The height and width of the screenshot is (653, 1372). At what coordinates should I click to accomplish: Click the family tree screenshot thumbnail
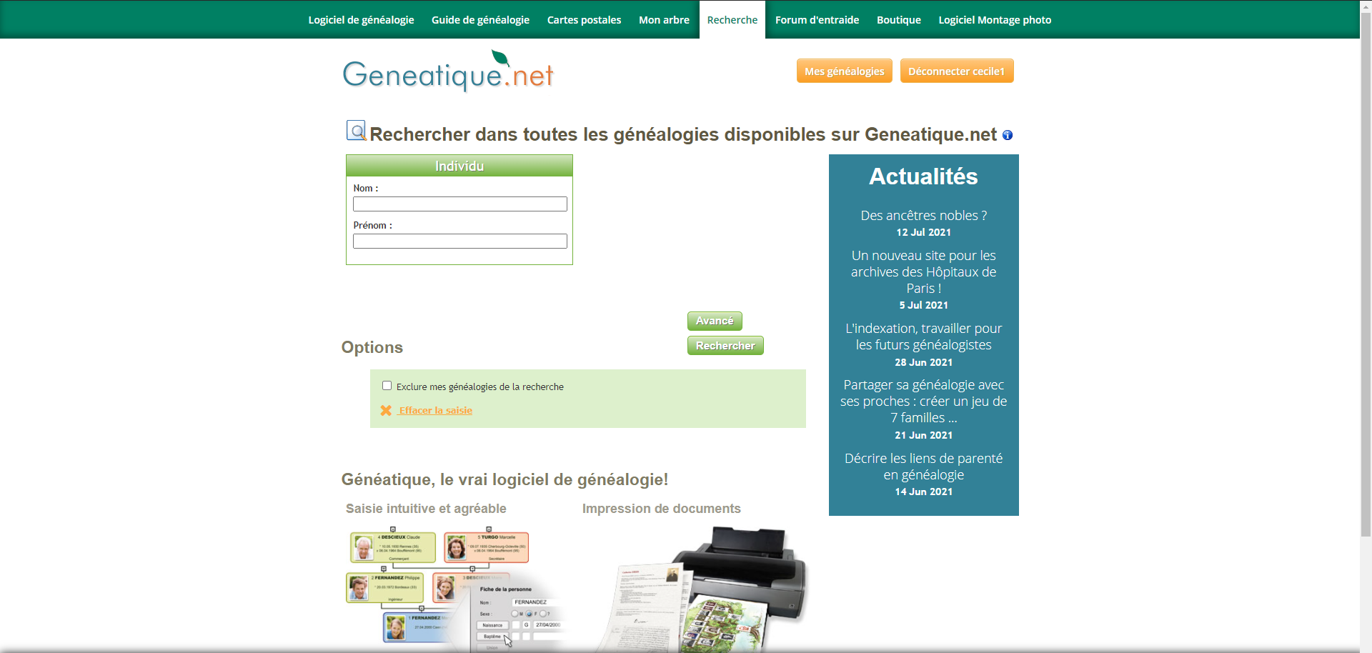tap(455, 589)
